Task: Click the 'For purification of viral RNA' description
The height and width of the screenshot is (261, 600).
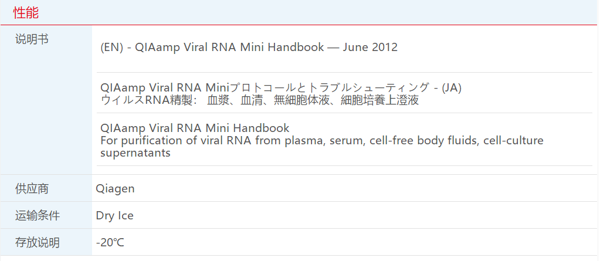Action: click(321, 141)
